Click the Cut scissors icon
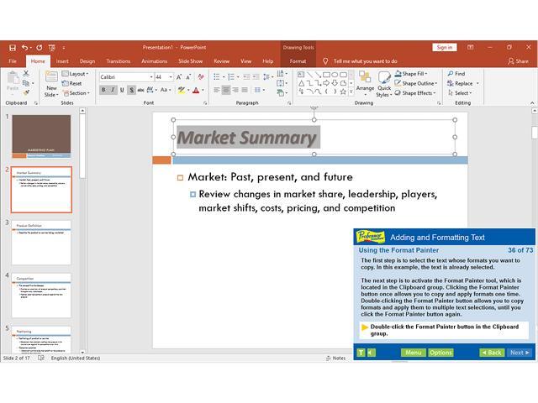The image size is (538, 403). point(27,74)
